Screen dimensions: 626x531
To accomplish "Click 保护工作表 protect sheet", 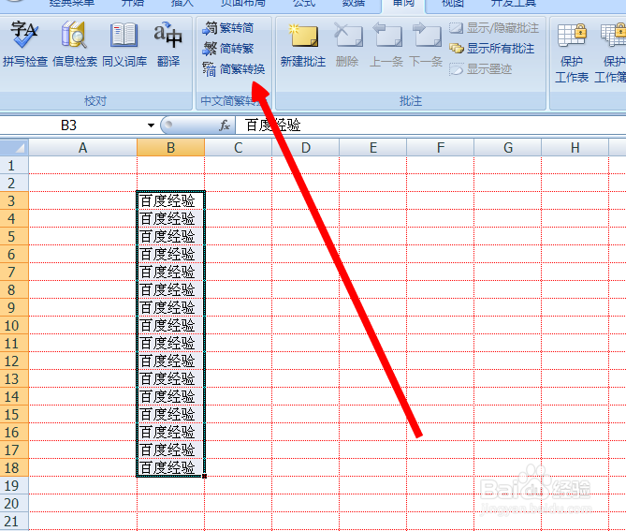I will pos(572,52).
